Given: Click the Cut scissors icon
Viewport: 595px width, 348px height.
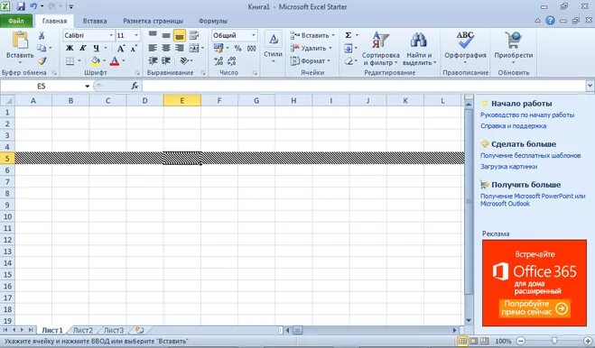Looking at the screenshot, I should click(42, 36).
